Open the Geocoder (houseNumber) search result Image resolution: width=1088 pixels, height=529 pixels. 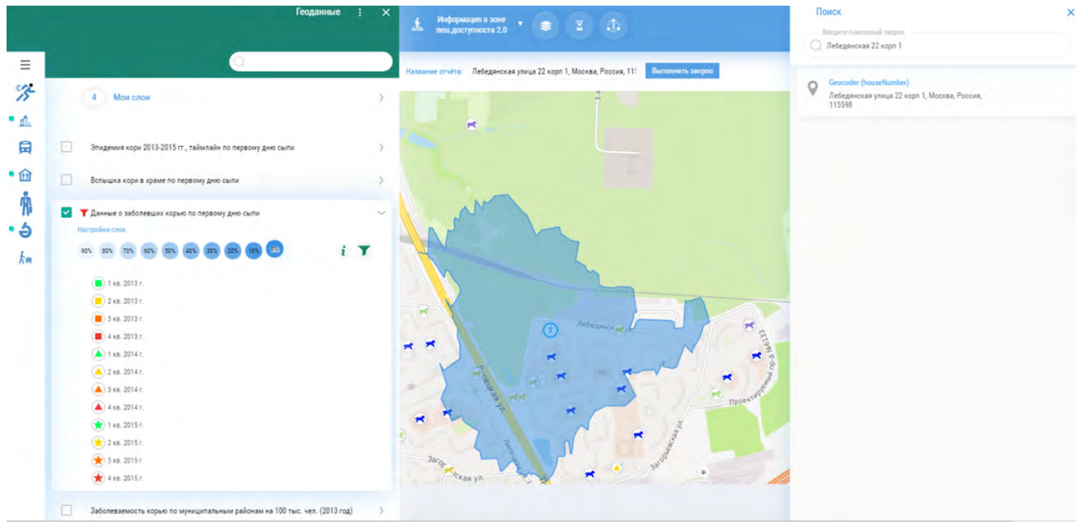coord(869,83)
